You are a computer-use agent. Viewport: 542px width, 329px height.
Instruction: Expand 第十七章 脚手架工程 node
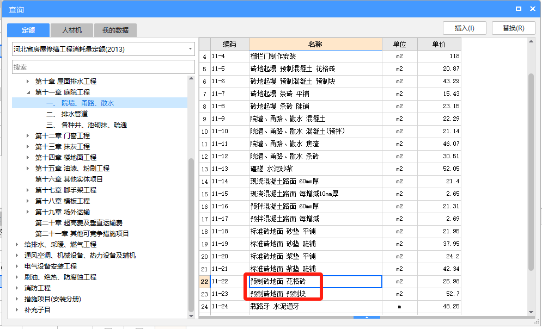pos(28,190)
